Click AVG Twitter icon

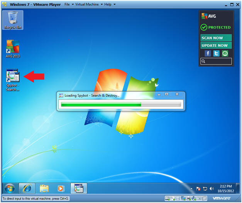pyautogui.click(x=217, y=53)
